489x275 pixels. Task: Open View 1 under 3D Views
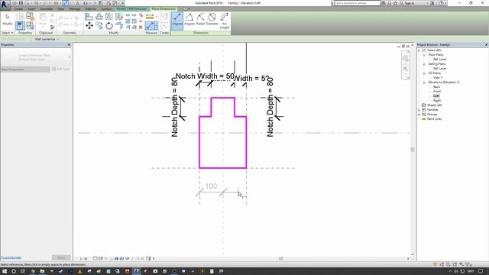click(x=438, y=78)
